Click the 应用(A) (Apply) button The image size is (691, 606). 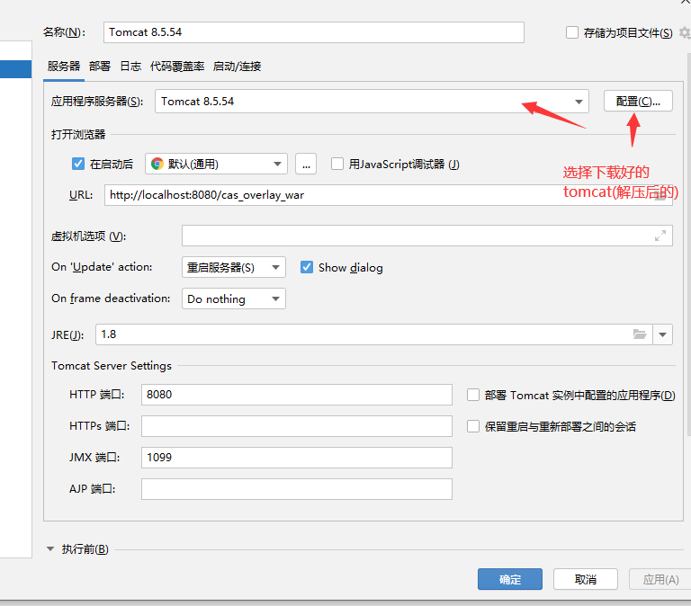click(x=660, y=579)
